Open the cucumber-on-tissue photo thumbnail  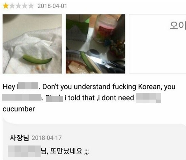(x=32, y=44)
